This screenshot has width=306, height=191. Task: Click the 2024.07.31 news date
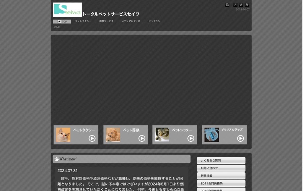[68, 171]
